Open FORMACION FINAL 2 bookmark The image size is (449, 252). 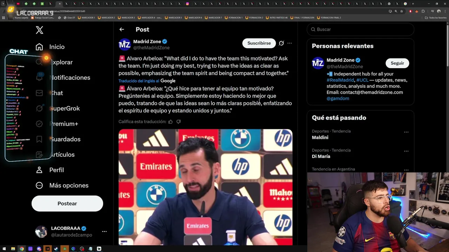click(x=328, y=17)
